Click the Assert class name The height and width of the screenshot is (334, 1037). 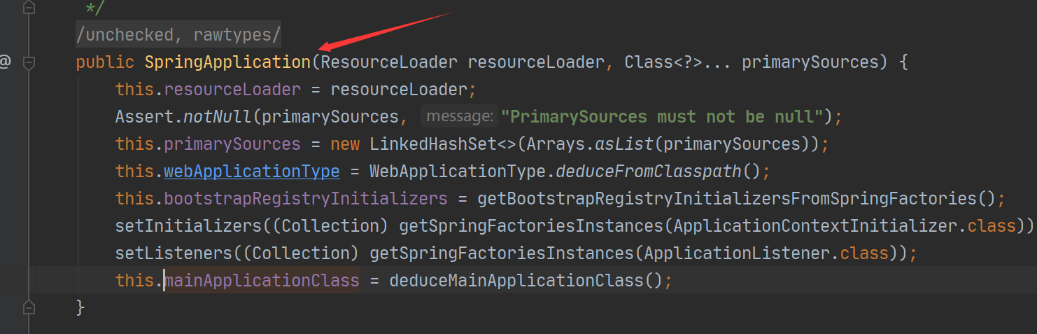(145, 117)
